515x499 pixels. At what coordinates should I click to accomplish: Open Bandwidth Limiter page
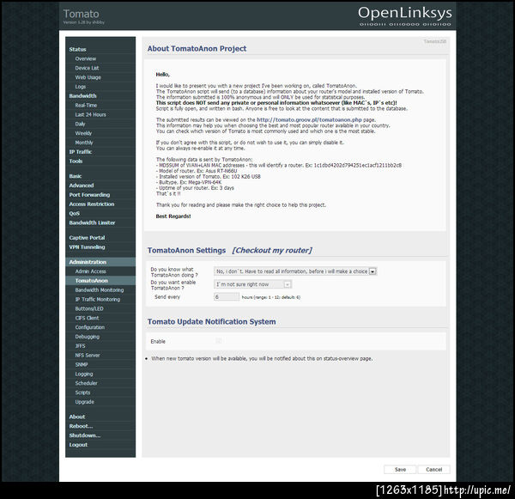92,222
